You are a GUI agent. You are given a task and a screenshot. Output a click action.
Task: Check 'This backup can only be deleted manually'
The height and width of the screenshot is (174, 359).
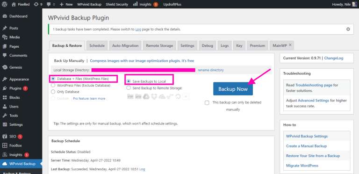207,103
